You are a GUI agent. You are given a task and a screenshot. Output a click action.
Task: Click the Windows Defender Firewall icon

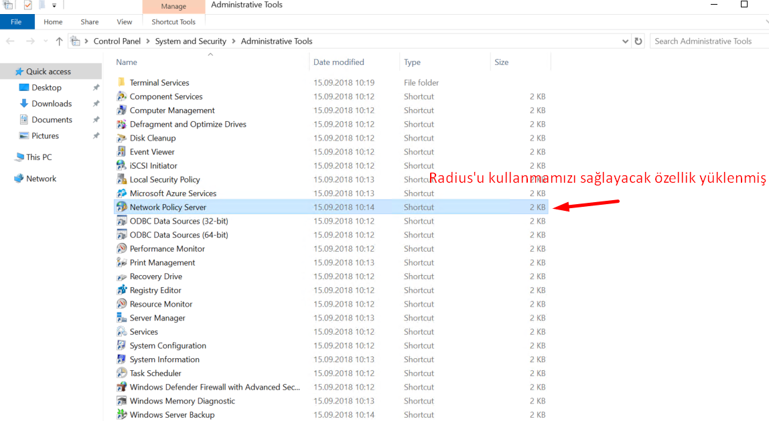pyautogui.click(x=121, y=387)
